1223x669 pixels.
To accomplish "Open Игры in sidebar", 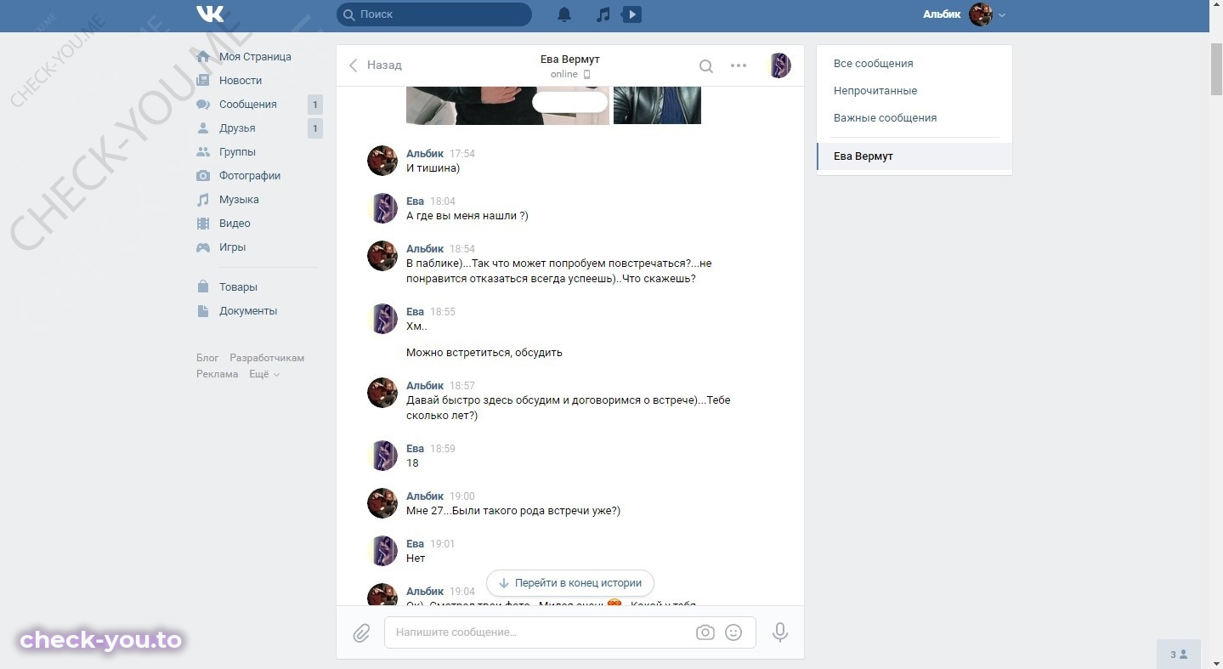I will coord(232,247).
